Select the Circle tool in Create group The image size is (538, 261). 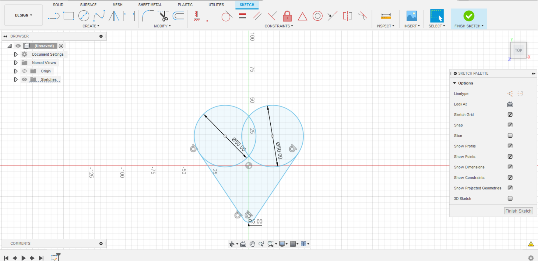pos(84,16)
